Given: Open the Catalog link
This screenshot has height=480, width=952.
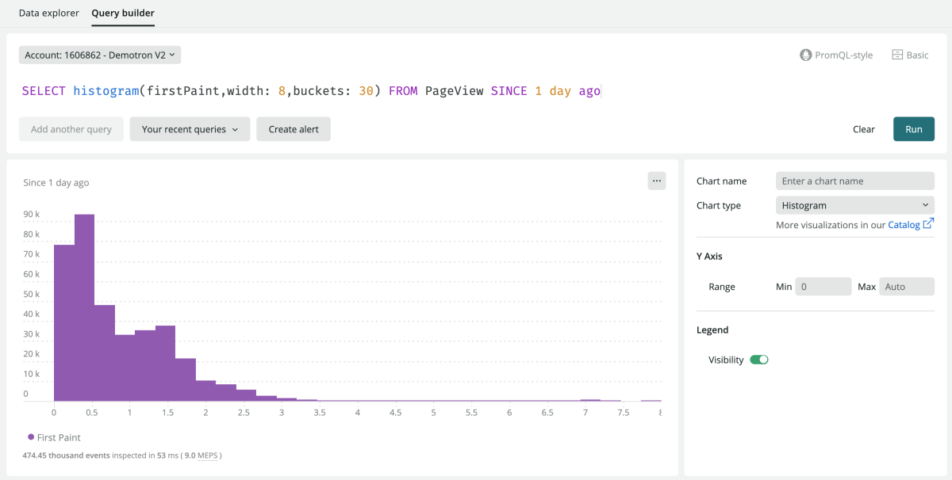Looking at the screenshot, I should click(904, 225).
